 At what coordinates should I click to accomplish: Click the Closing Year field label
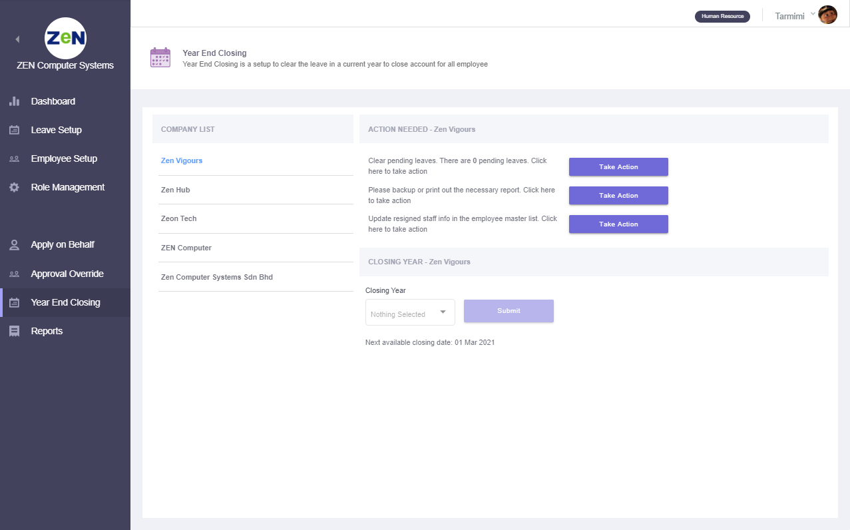pyautogui.click(x=385, y=290)
